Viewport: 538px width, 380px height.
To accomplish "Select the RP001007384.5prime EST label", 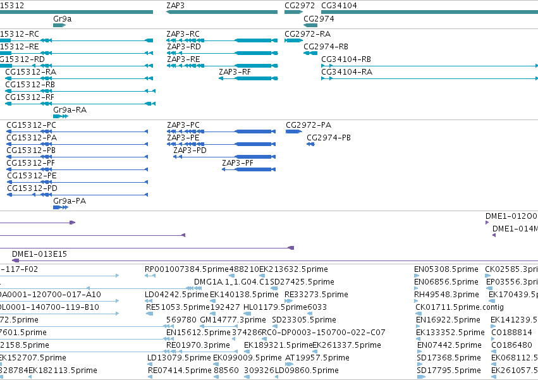I will point(186,269).
